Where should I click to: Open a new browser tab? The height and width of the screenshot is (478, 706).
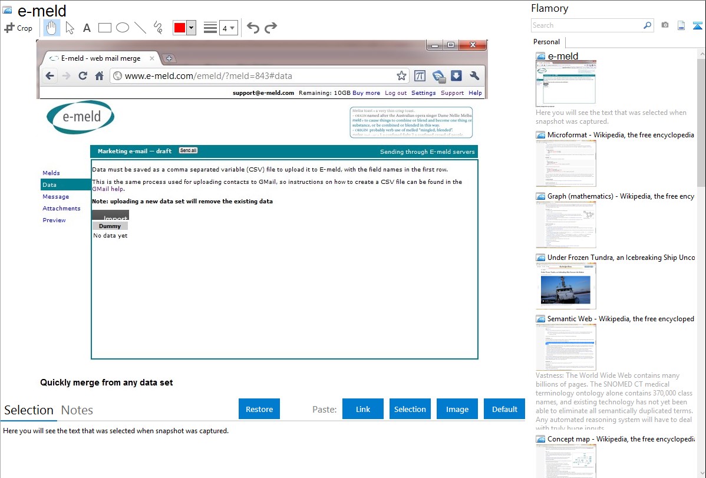(169, 58)
